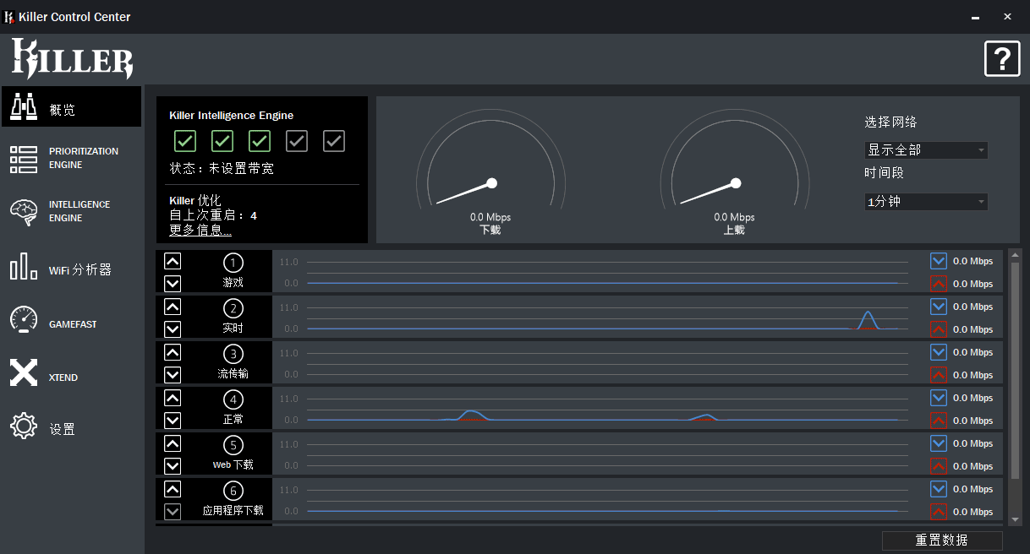Toggle the third green Intelligence Engine checkbox

point(260,141)
